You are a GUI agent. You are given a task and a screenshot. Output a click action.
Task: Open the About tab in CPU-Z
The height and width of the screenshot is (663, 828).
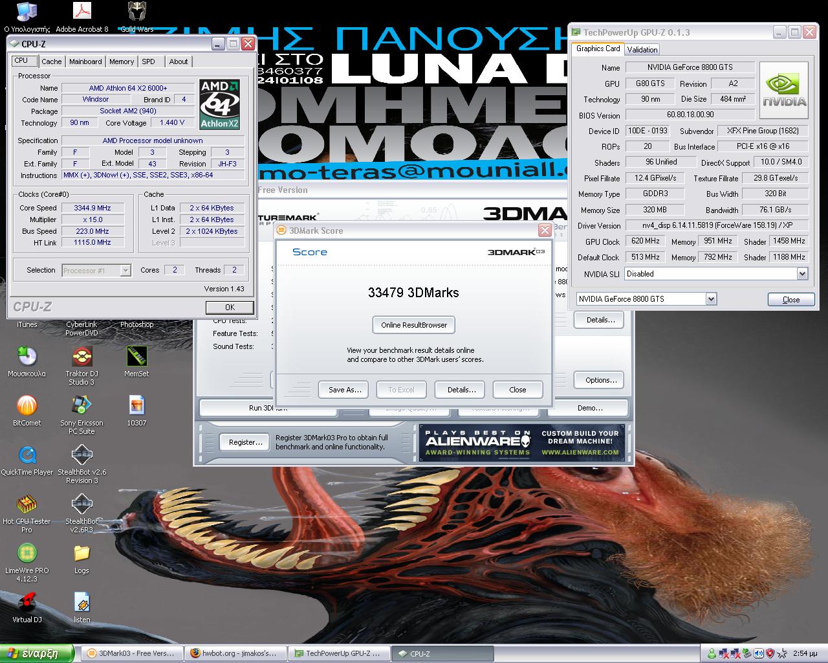[x=179, y=62]
